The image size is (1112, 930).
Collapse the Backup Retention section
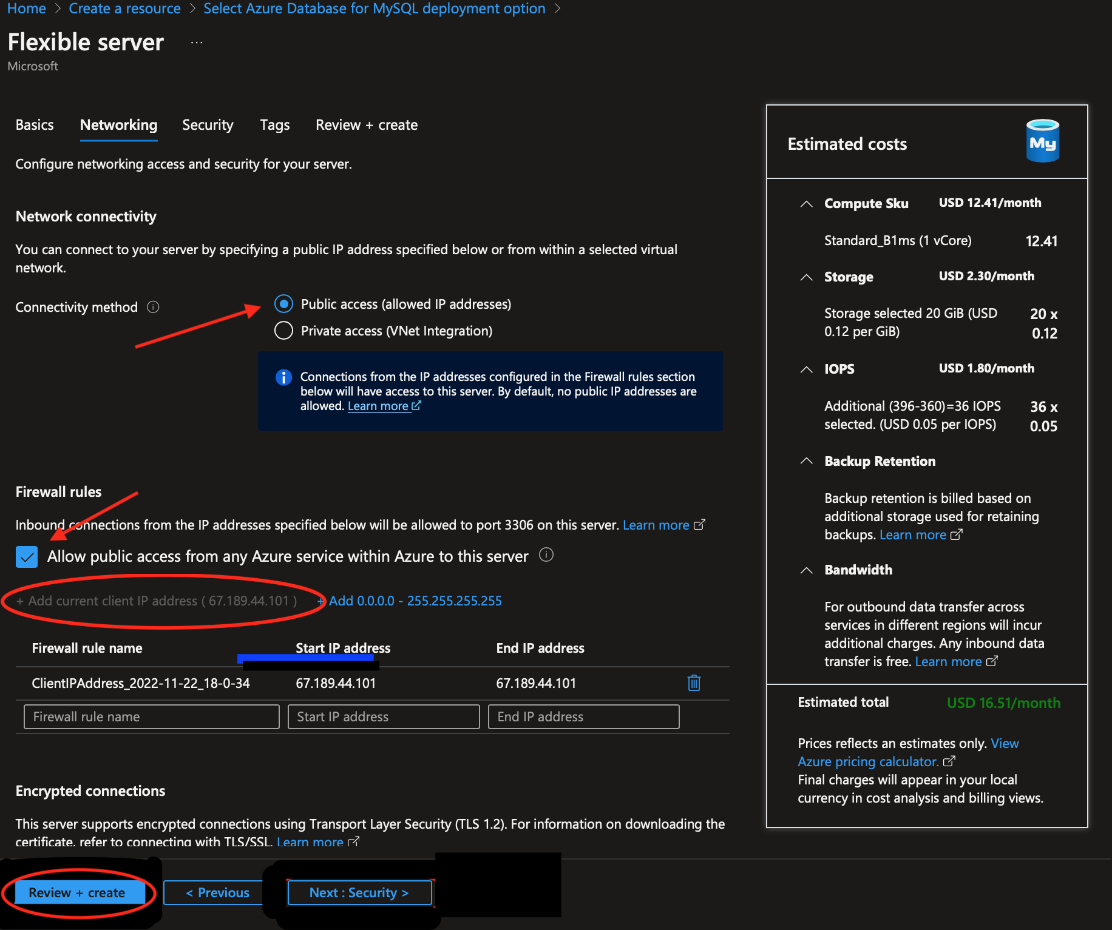pos(806,461)
